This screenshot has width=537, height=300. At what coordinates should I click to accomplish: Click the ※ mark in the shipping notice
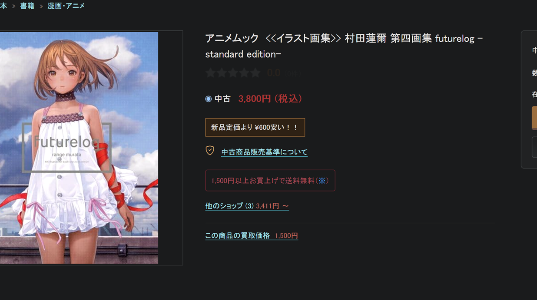322,181
